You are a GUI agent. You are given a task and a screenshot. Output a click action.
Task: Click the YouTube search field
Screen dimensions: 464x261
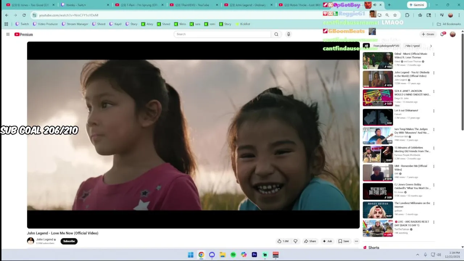pos(222,34)
